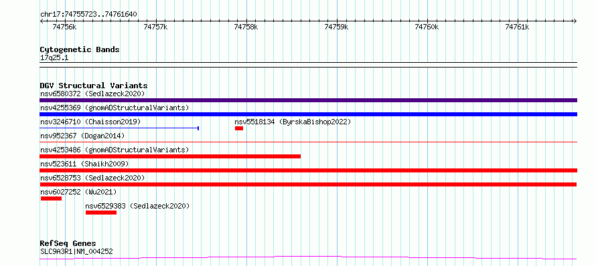This screenshot has height=266, width=596.
Task: Open variant nsv952367 (Dogan2014) label
Action: coord(82,136)
